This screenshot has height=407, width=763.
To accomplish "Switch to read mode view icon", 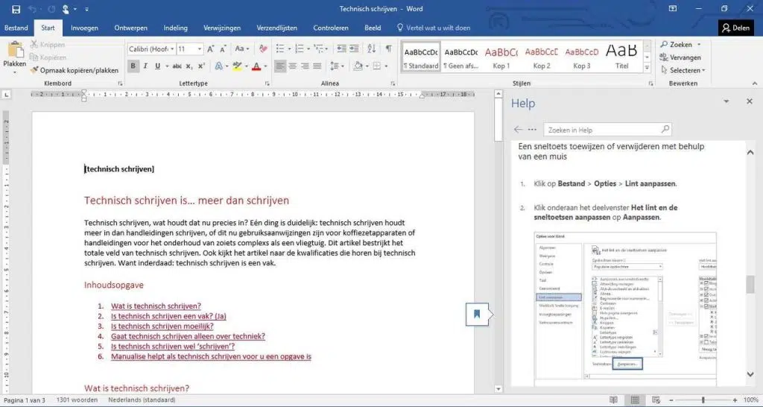I will point(614,400).
